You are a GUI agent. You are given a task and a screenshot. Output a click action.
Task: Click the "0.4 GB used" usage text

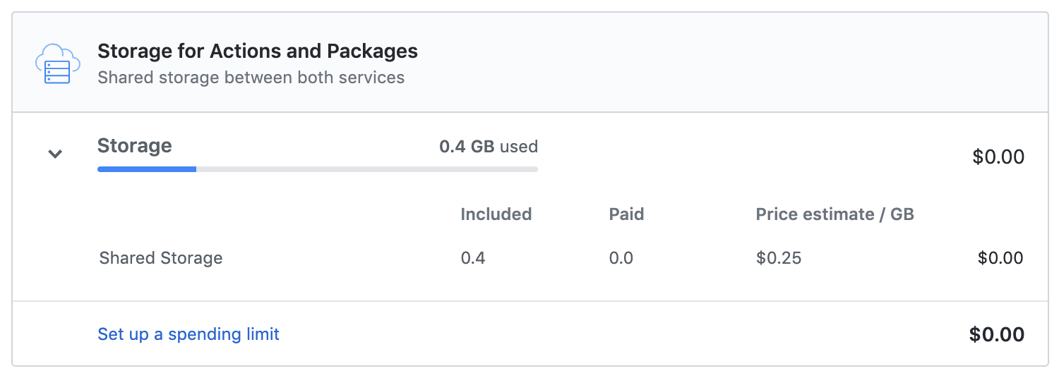coord(488,147)
